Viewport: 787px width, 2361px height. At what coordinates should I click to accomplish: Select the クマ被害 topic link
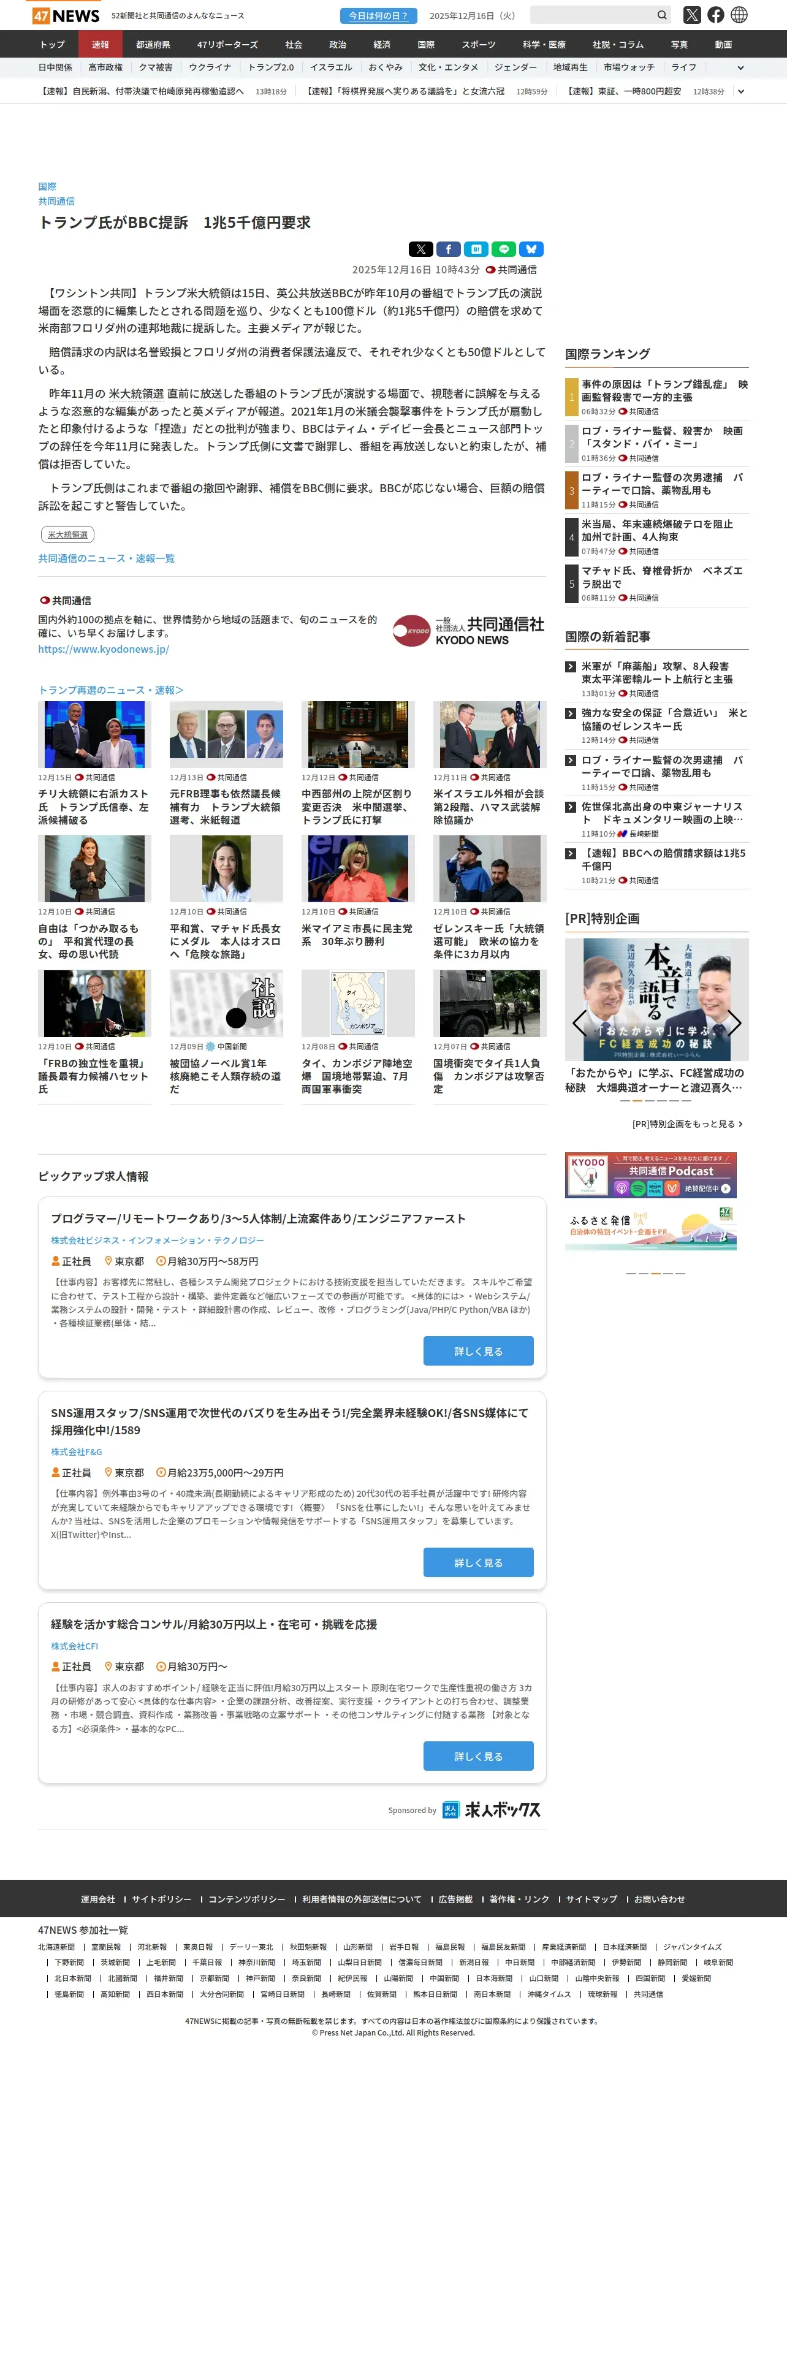(x=156, y=68)
